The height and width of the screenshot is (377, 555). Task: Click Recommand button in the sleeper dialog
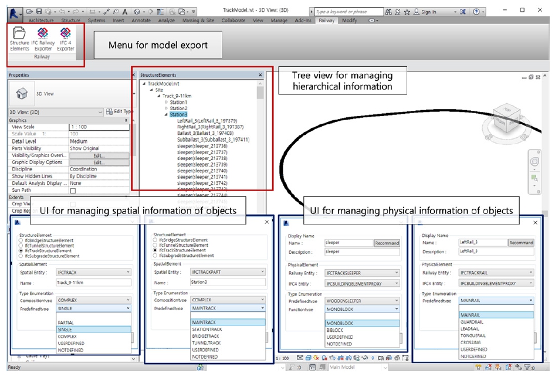[x=387, y=243]
